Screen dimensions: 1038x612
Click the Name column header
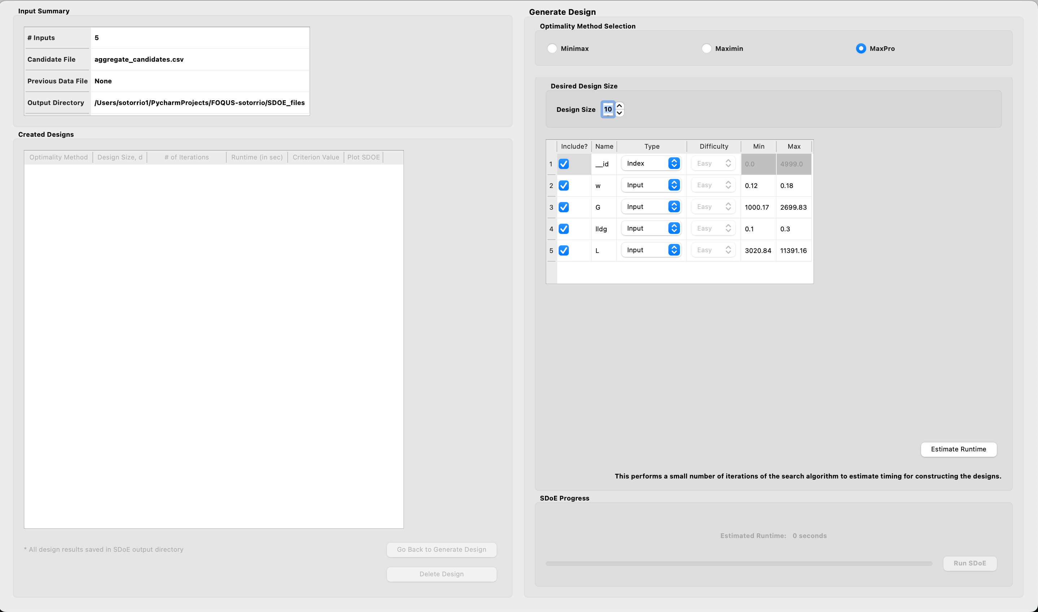(604, 147)
